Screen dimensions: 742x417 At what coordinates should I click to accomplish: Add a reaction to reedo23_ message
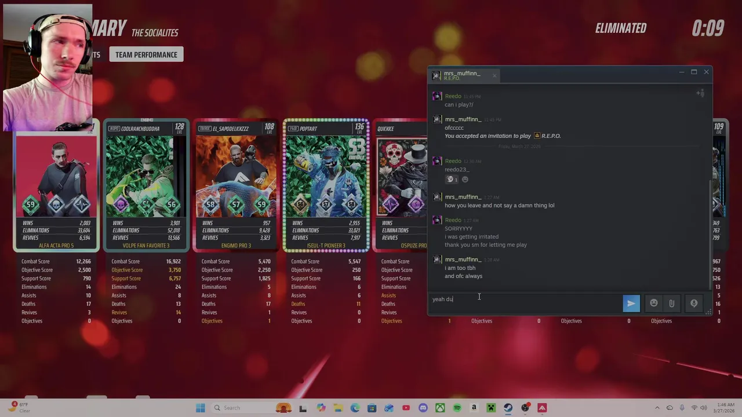tap(465, 180)
